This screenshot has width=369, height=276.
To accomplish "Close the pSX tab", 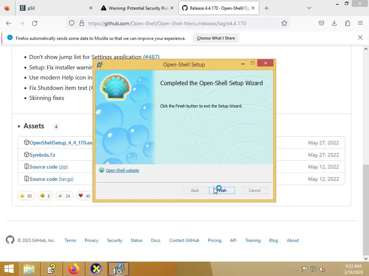I will click(91, 8).
